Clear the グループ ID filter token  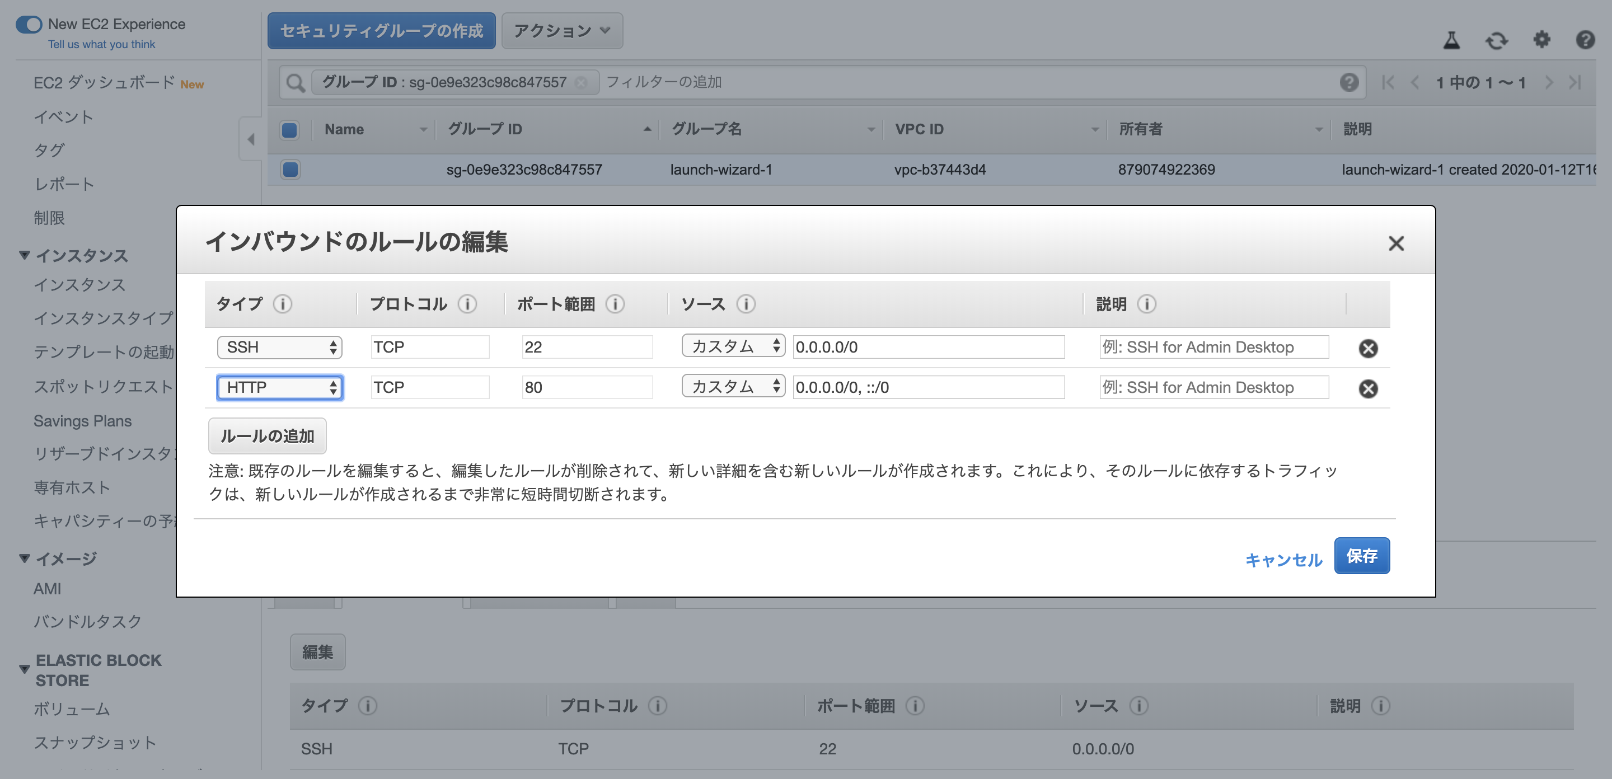click(582, 82)
